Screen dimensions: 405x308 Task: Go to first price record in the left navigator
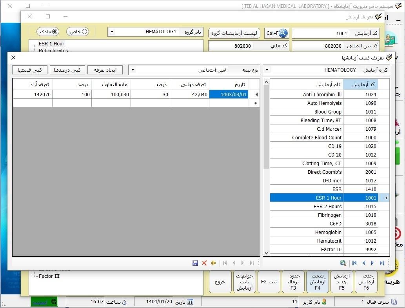225,263
